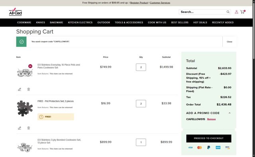Remove the CIAFELLOWS15 promo code
The height and width of the screenshot is (157, 255).
[211, 119]
